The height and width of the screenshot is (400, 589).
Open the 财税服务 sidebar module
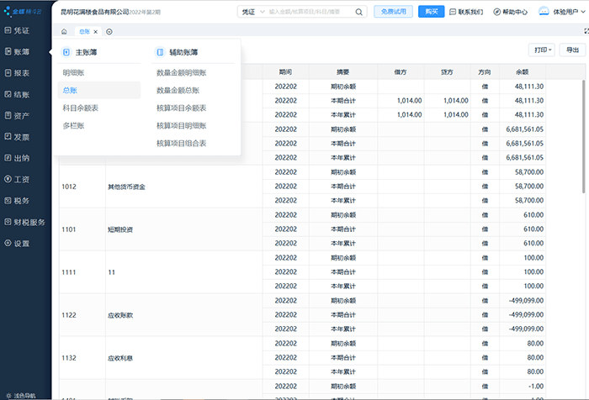click(24, 222)
